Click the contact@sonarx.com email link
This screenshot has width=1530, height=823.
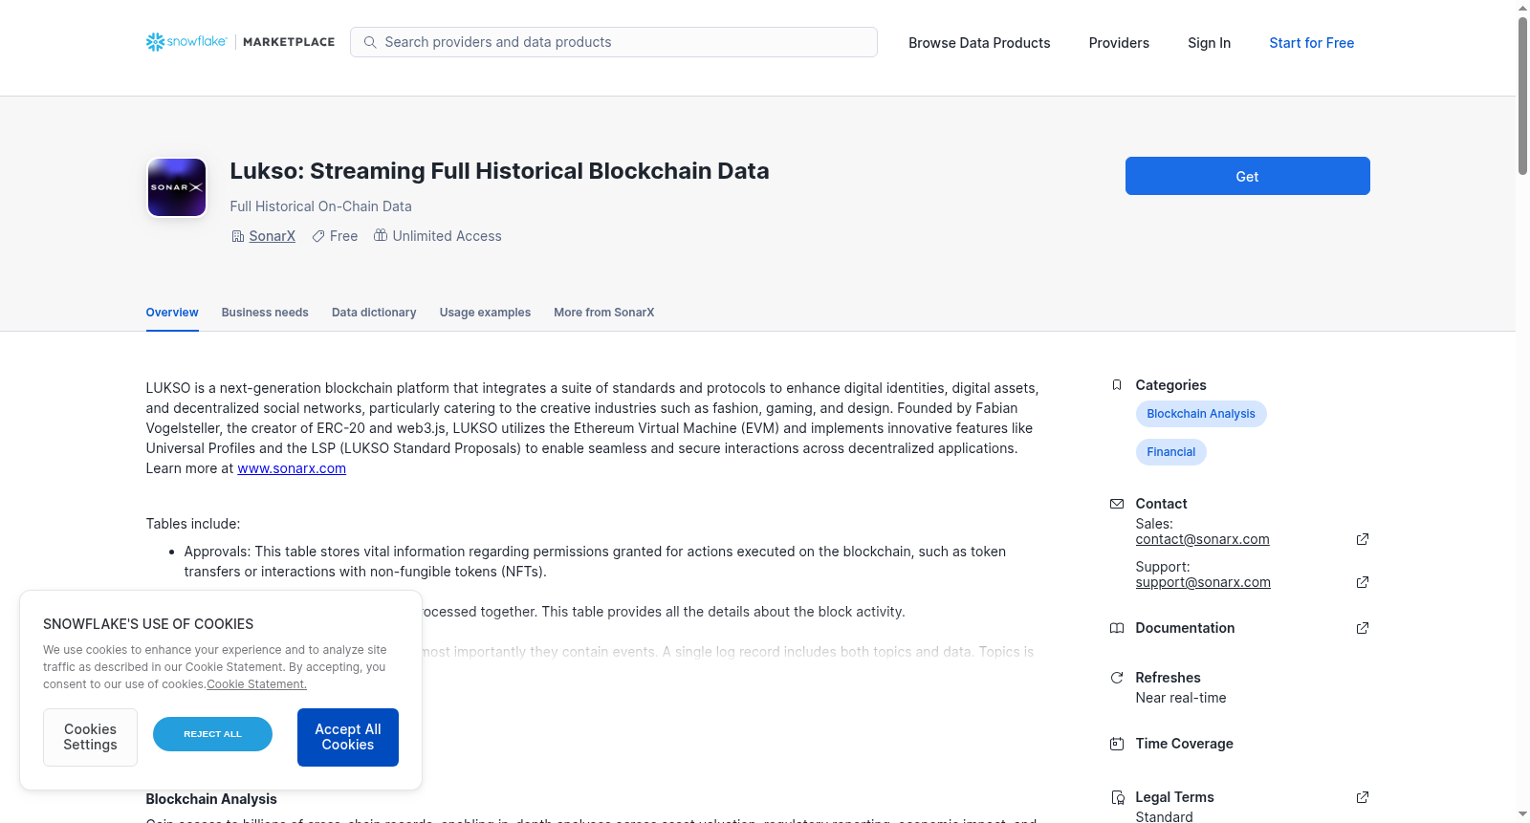point(1202,539)
